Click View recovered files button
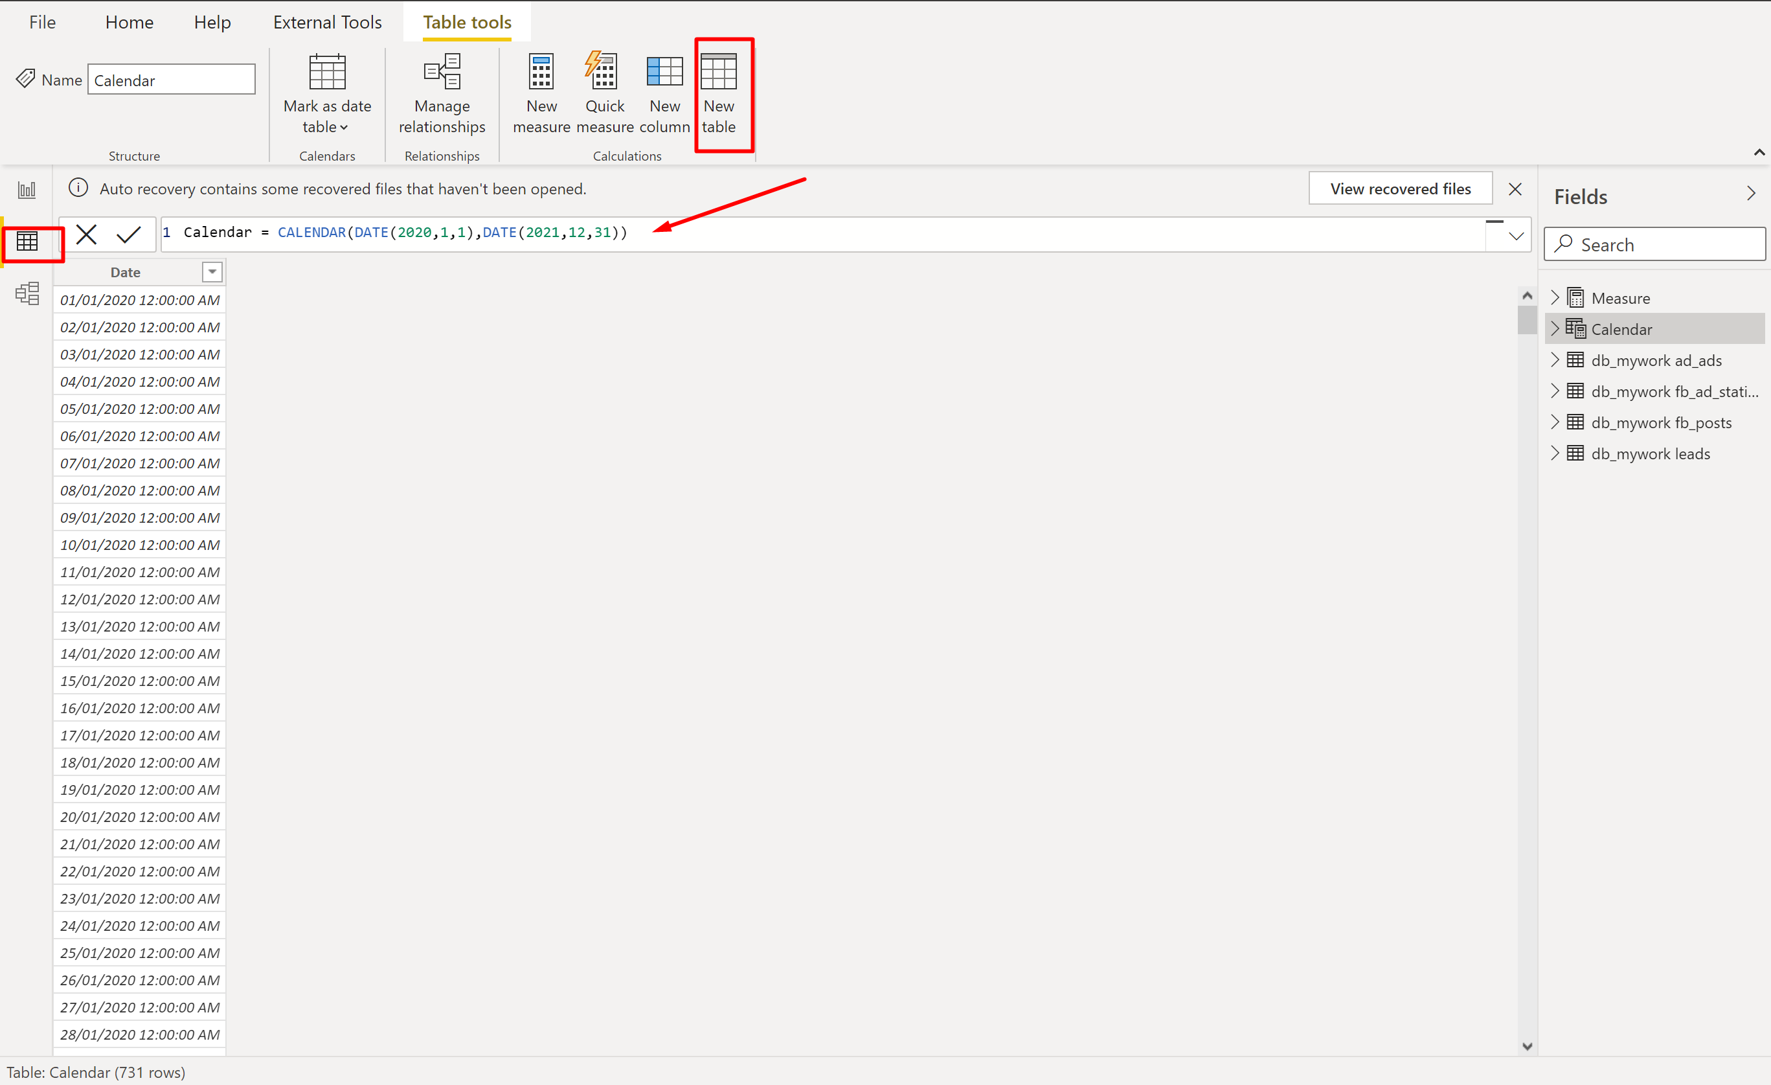This screenshot has height=1085, width=1771. click(x=1400, y=188)
